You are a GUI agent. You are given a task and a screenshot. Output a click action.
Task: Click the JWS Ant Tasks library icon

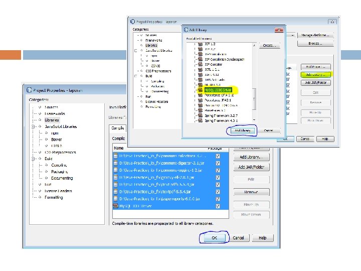click(x=200, y=79)
